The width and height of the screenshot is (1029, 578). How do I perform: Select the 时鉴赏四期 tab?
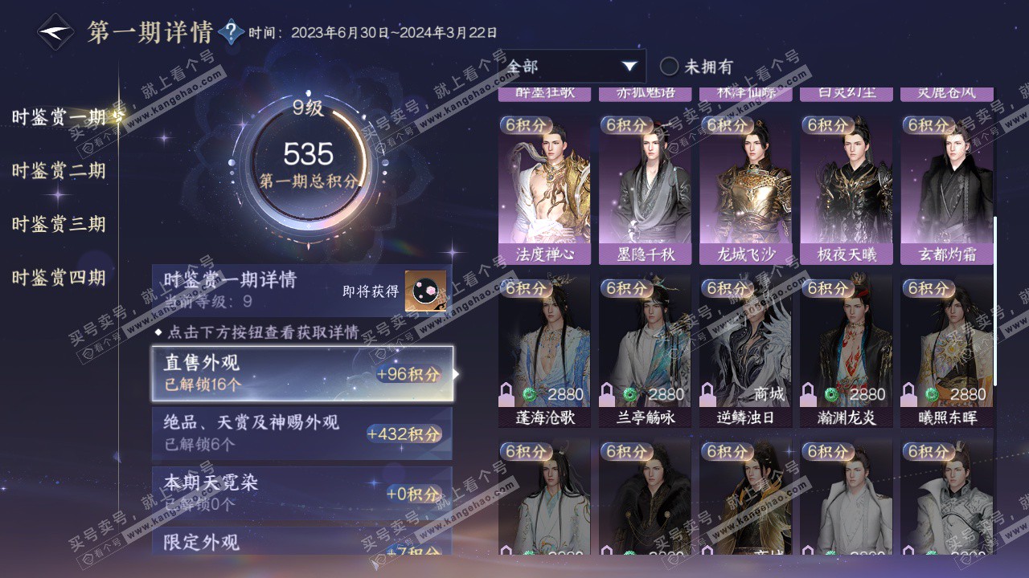click(x=59, y=279)
